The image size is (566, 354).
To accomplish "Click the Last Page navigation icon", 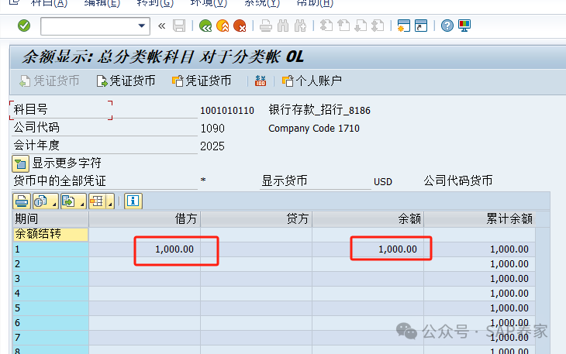I will tap(378, 26).
